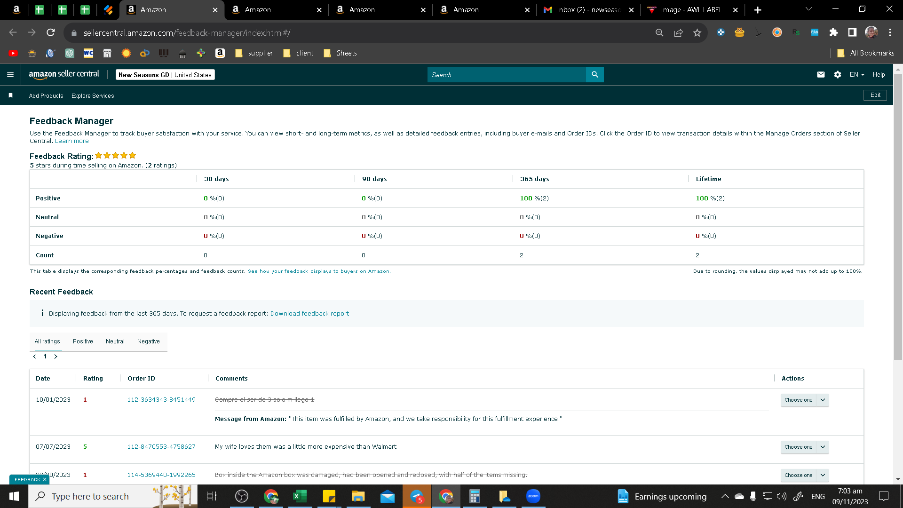Open the Sheets bookmarks folder
The height and width of the screenshot is (508, 903).
pos(341,53)
